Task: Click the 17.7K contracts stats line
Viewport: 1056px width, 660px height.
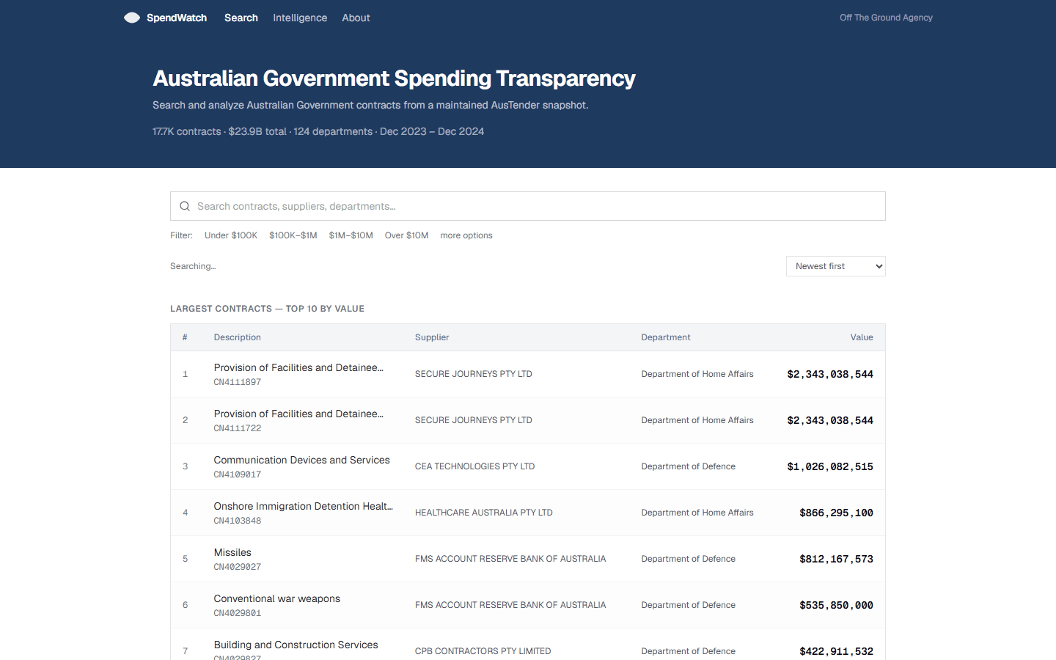Action: [318, 131]
